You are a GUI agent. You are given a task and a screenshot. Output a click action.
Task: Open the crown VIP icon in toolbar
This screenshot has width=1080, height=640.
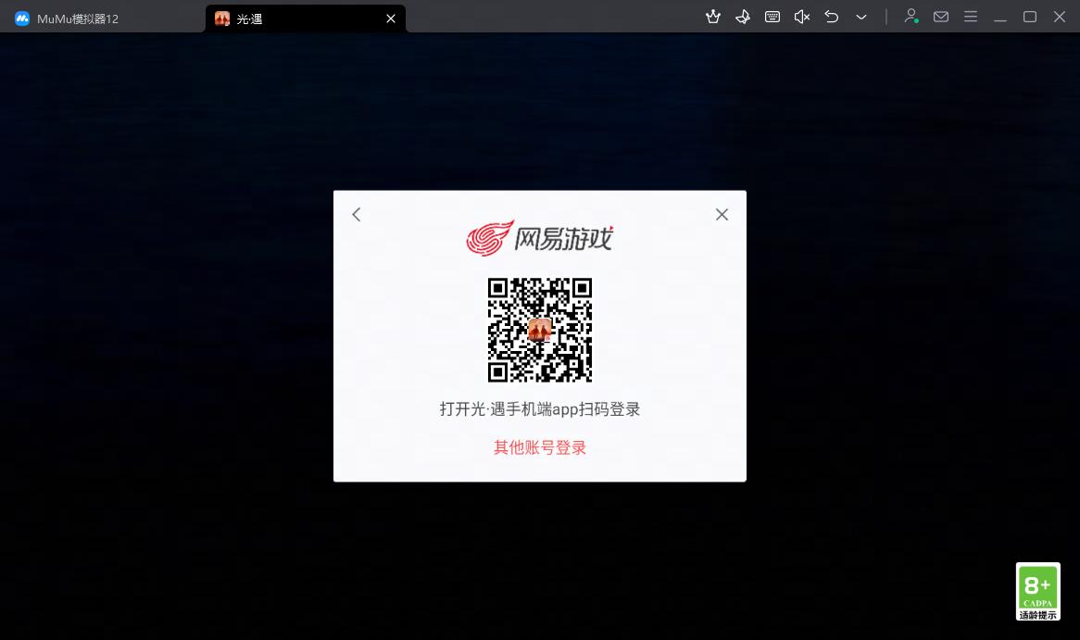pos(713,17)
